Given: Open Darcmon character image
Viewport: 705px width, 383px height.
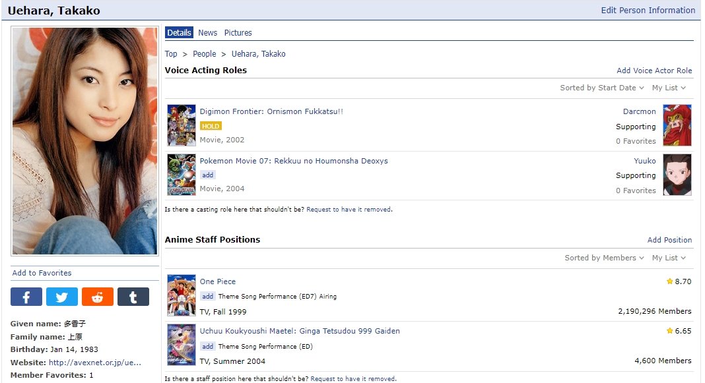Looking at the screenshot, I should tap(677, 125).
